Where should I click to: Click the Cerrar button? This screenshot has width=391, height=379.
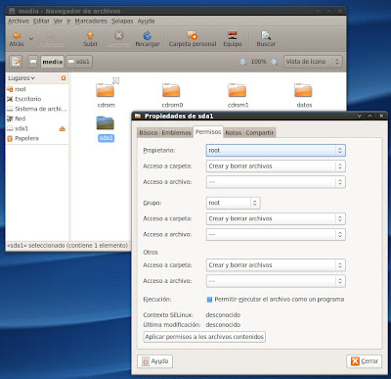(364, 361)
